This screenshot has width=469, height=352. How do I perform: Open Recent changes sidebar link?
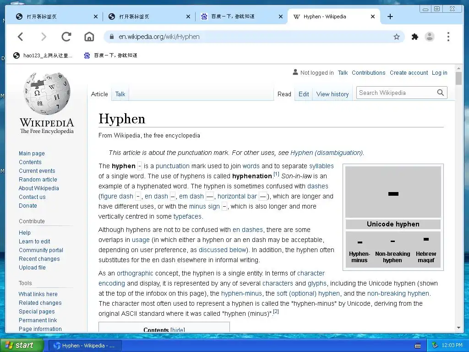pos(39,258)
